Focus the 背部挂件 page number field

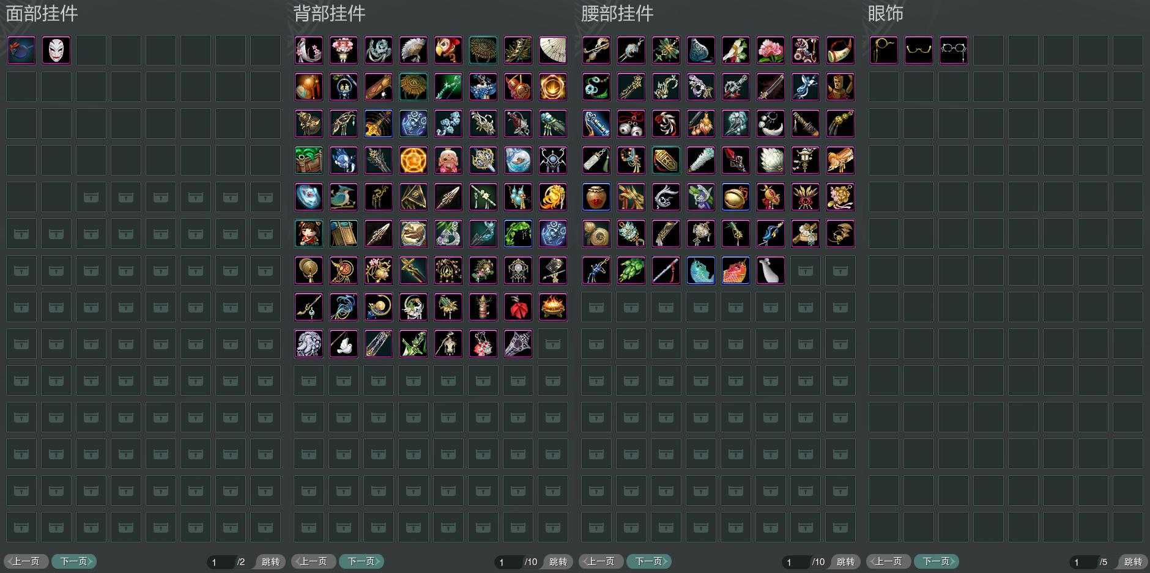pyautogui.click(x=508, y=561)
